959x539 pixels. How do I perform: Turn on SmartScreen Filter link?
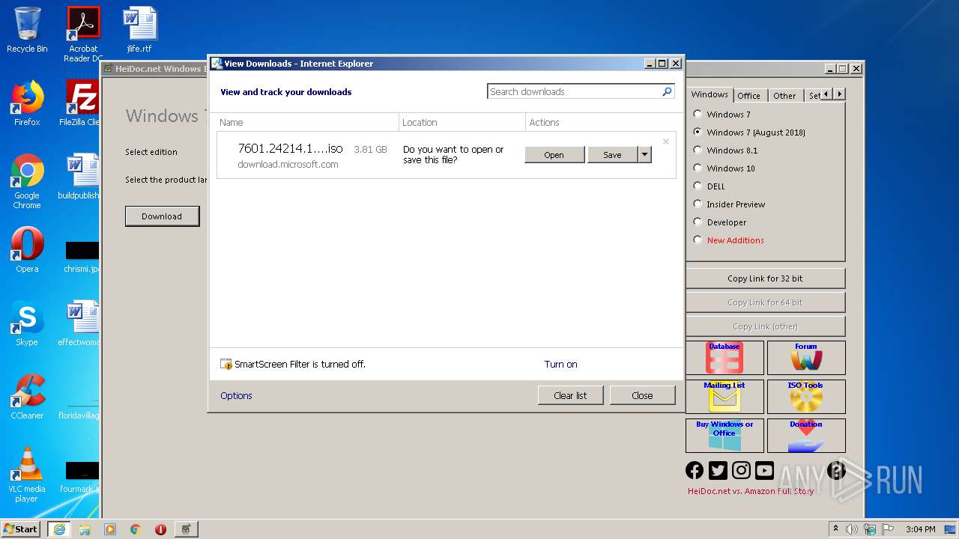tap(560, 365)
